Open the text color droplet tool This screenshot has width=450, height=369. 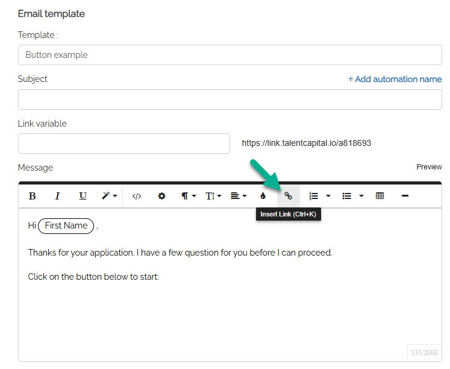263,196
